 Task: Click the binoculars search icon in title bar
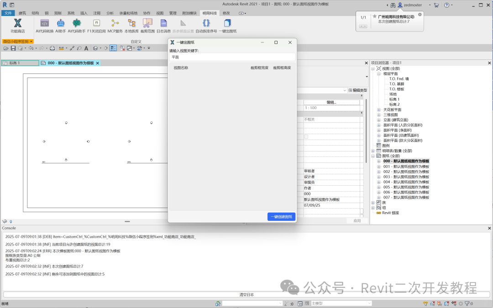click(x=393, y=5)
